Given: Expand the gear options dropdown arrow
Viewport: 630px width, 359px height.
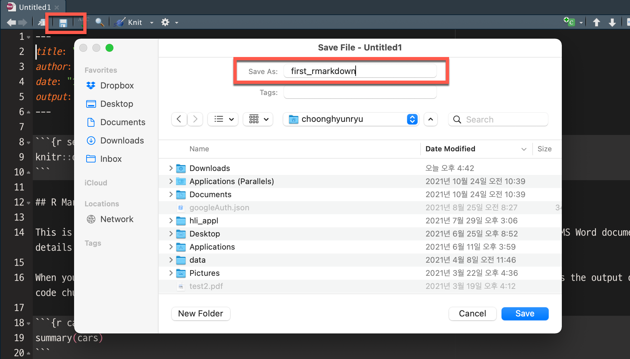Looking at the screenshot, I should tap(177, 23).
